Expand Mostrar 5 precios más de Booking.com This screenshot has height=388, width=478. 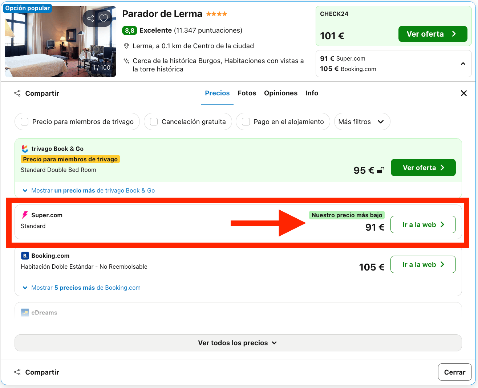coord(81,288)
